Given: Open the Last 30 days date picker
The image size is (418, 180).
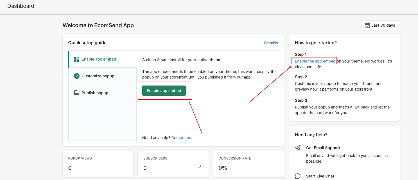Looking at the screenshot, I should (x=380, y=25).
